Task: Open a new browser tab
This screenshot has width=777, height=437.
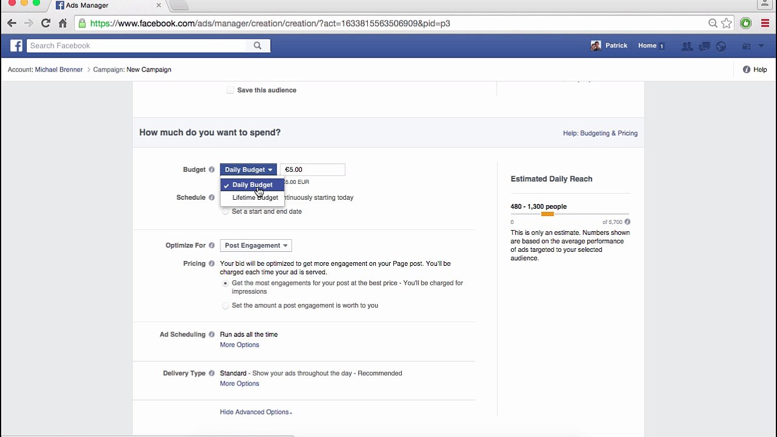Action: coord(178,5)
